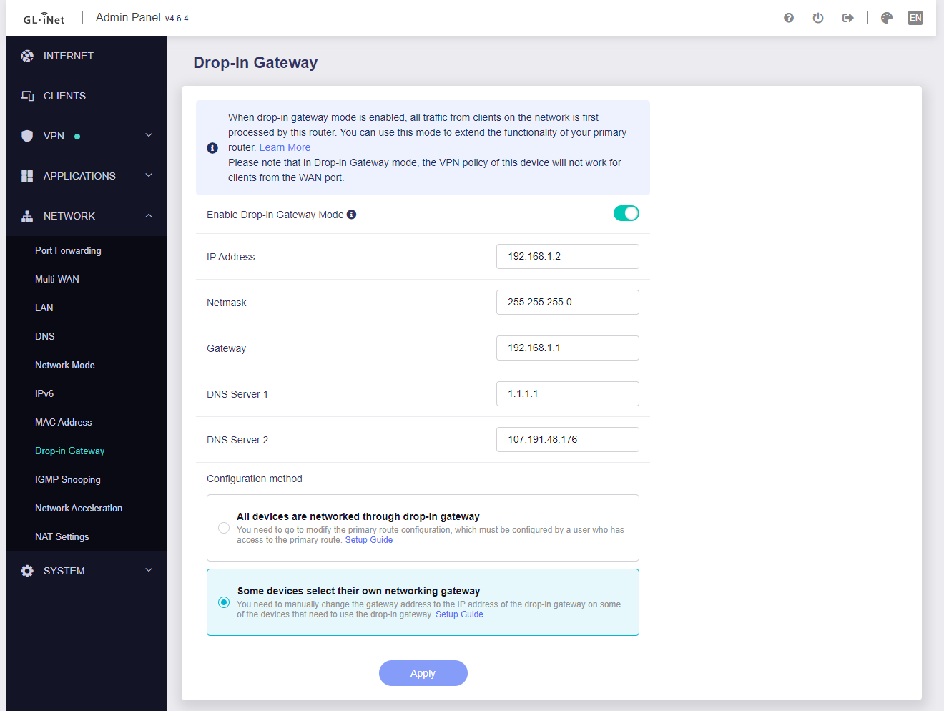Open the Learn More link
The height and width of the screenshot is (711, 944).
285,147
